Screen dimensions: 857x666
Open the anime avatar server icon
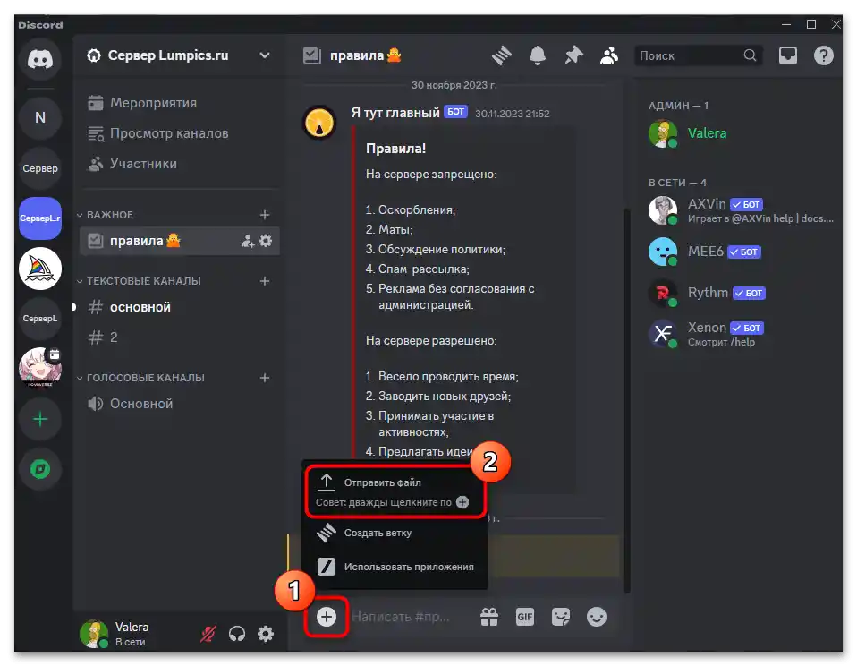click(x=40, y=367)
